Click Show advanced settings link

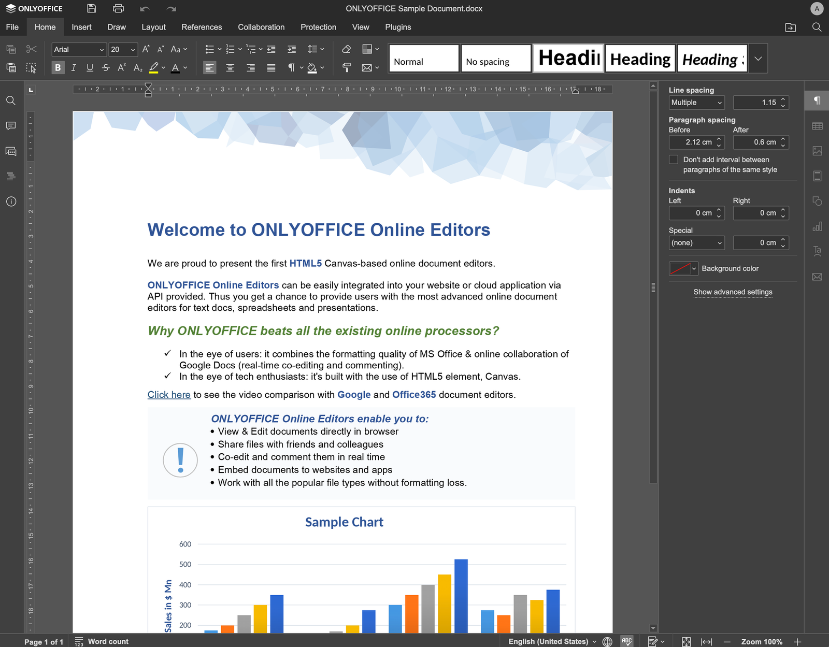(733, 292)
